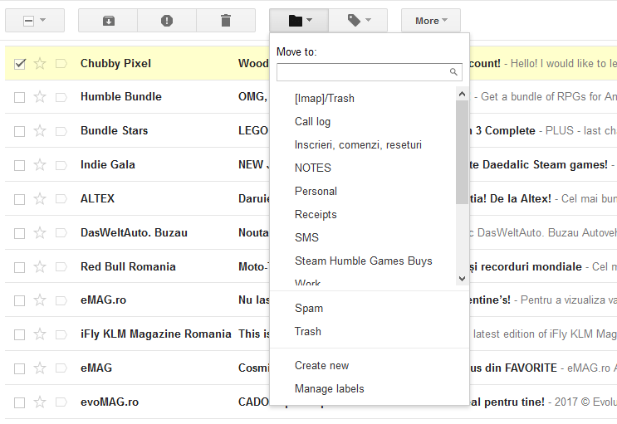Click the label list scroll-up arrow

click(x=462, y=94)
